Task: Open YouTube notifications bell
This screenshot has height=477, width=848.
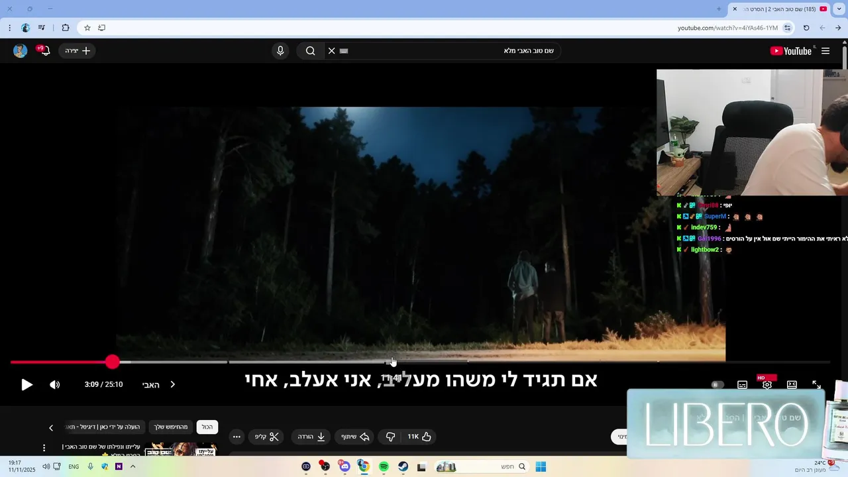Action: tap(44, 51)
